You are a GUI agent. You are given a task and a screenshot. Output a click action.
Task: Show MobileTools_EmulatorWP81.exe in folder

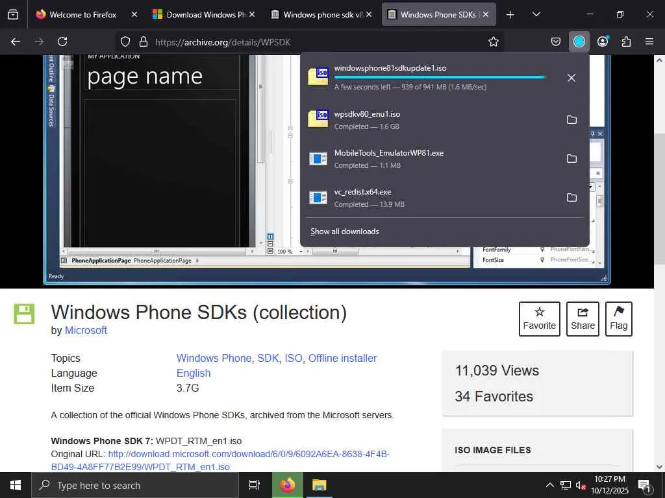pos(571,159)
